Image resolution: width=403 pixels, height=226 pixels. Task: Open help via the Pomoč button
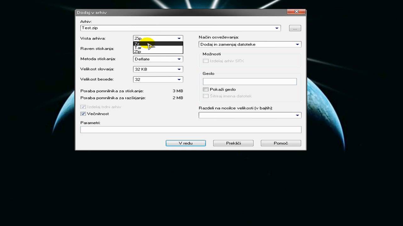(x=281, y=143)
